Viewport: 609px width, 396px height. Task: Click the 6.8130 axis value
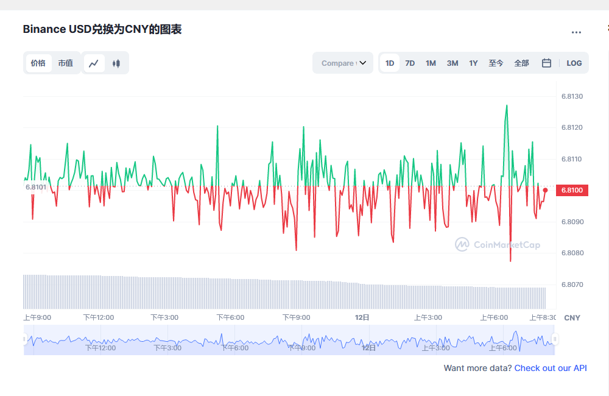572,96
